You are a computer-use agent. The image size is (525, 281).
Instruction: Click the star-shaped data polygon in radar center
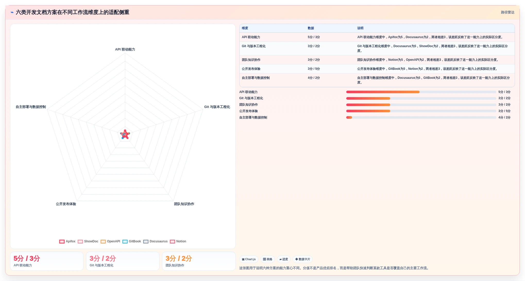[x=125, y=134]
